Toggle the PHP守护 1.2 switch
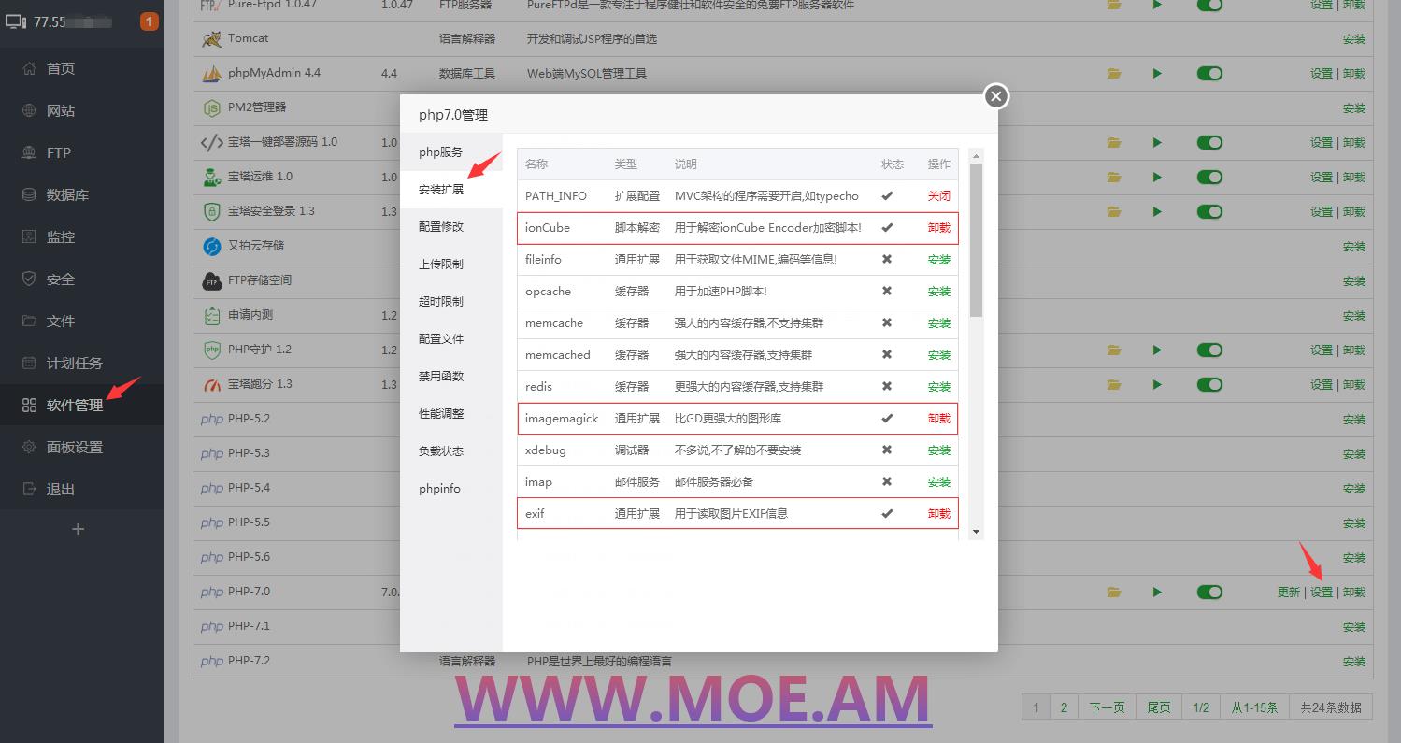Image resolution: width=1401 pixels, height=743 pixels. pyautogui.click(x=1209, y=350)
